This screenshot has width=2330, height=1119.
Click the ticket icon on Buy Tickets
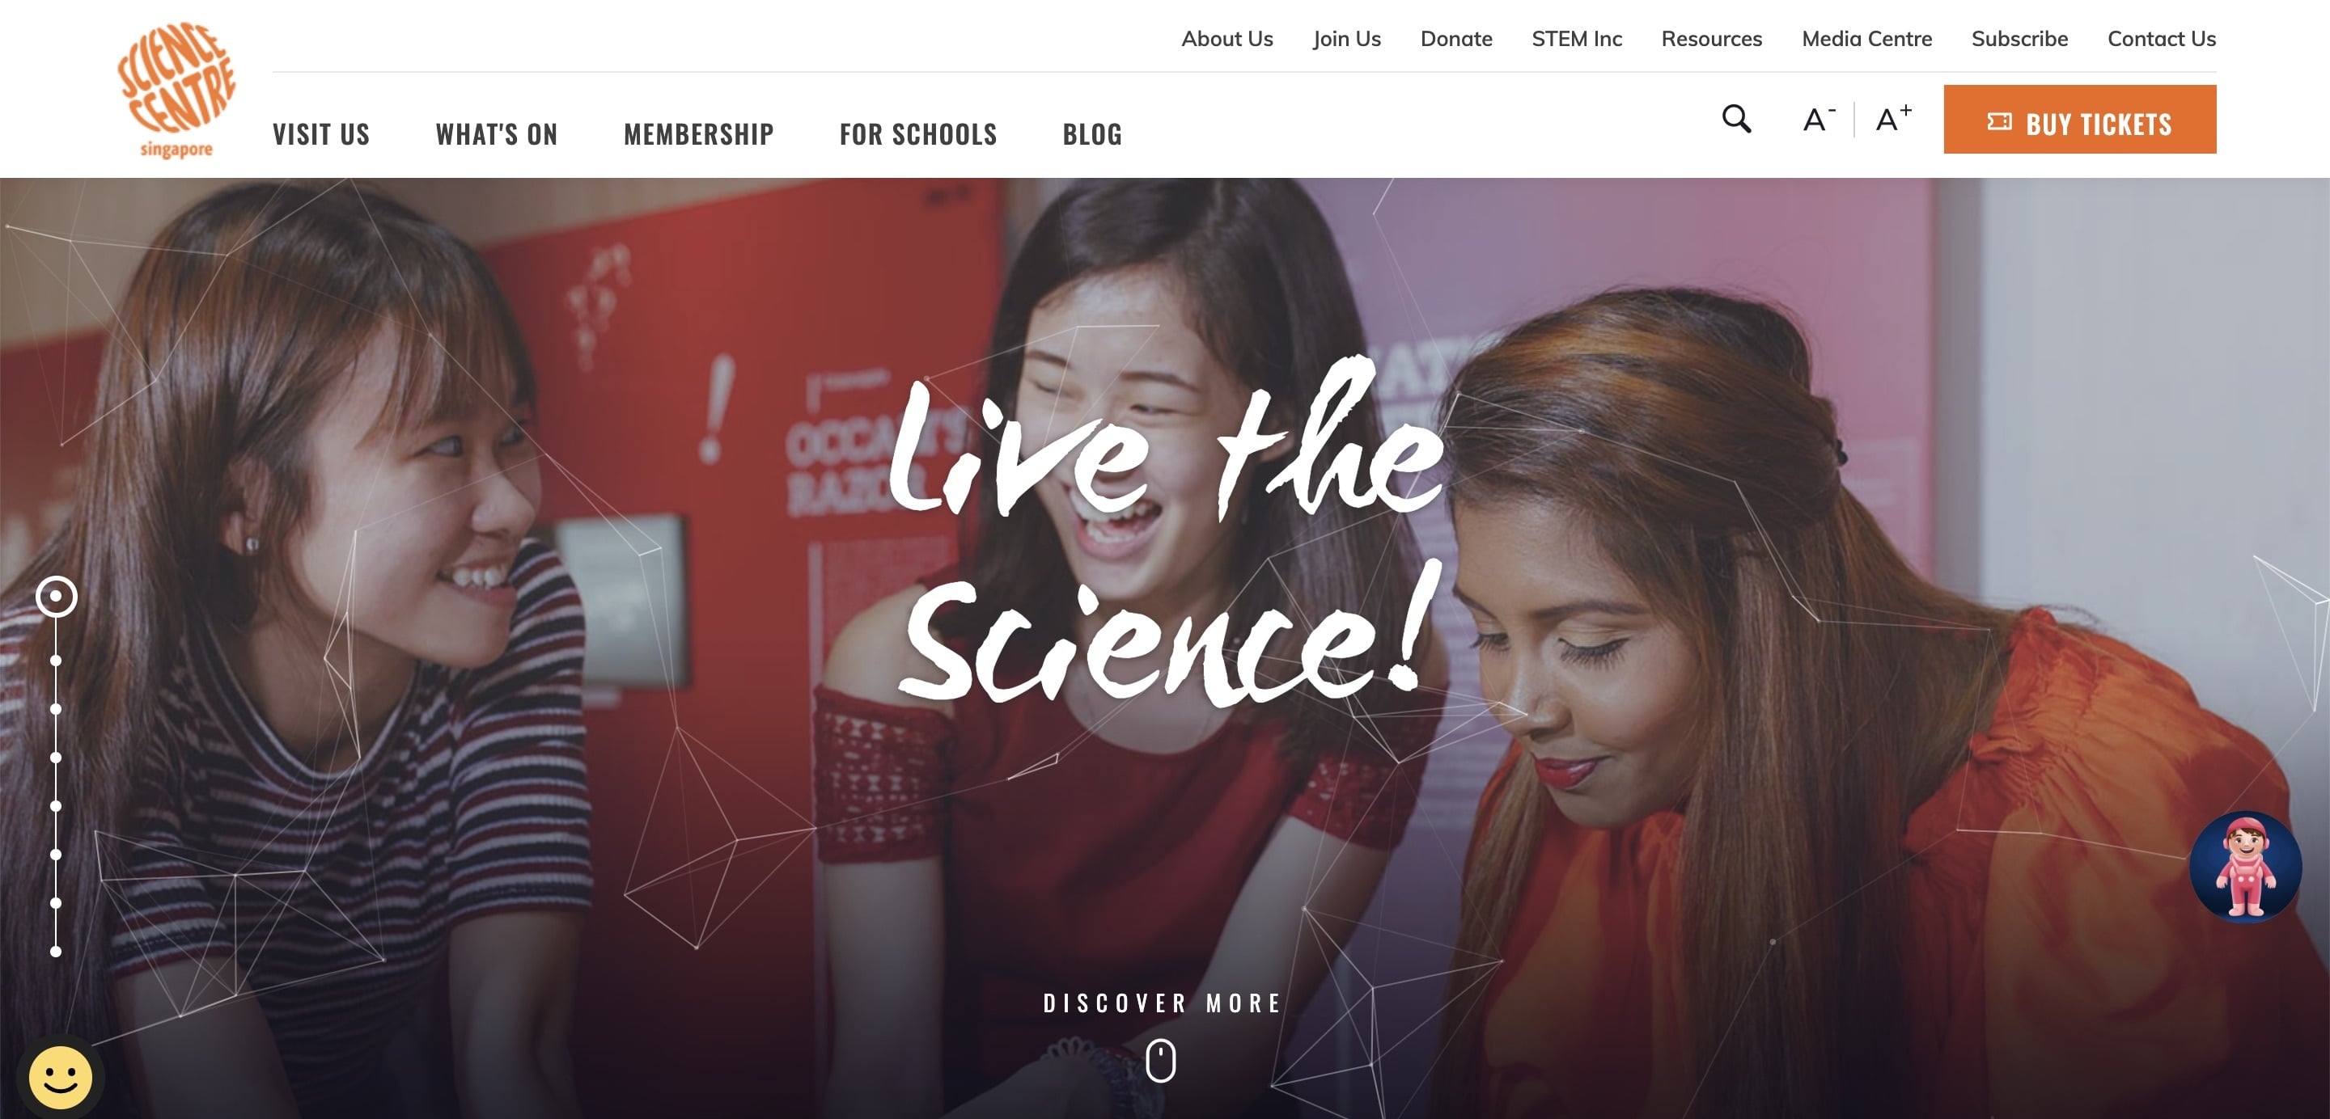click(1999, 121)
